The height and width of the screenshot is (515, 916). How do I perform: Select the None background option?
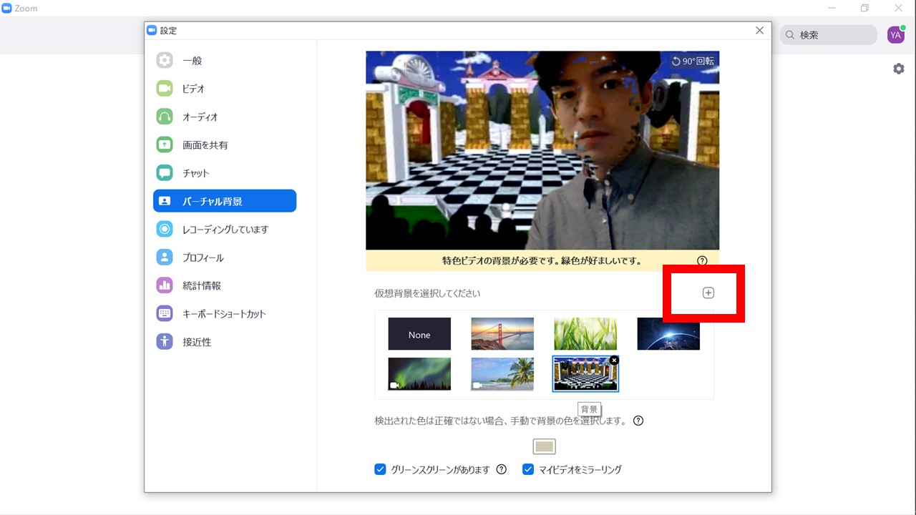(419, 334)
